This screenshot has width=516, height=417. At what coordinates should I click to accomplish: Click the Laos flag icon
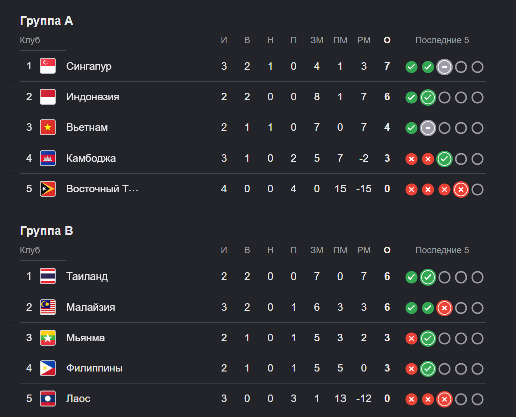47,399
